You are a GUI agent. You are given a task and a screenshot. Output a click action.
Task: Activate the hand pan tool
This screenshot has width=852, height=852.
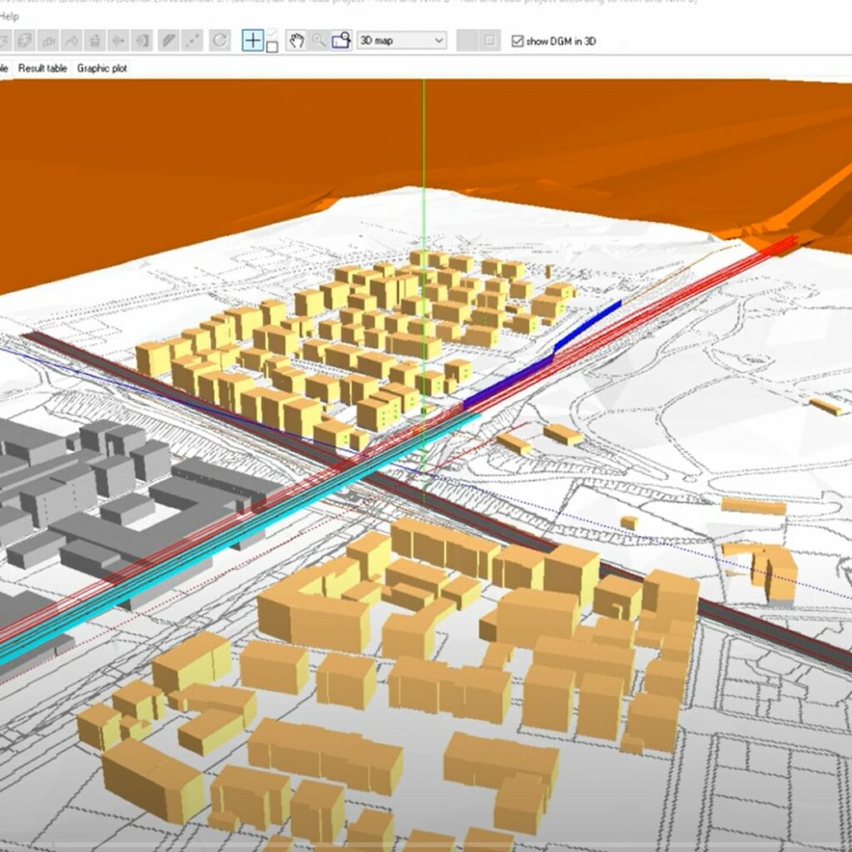tap(296, 41)
